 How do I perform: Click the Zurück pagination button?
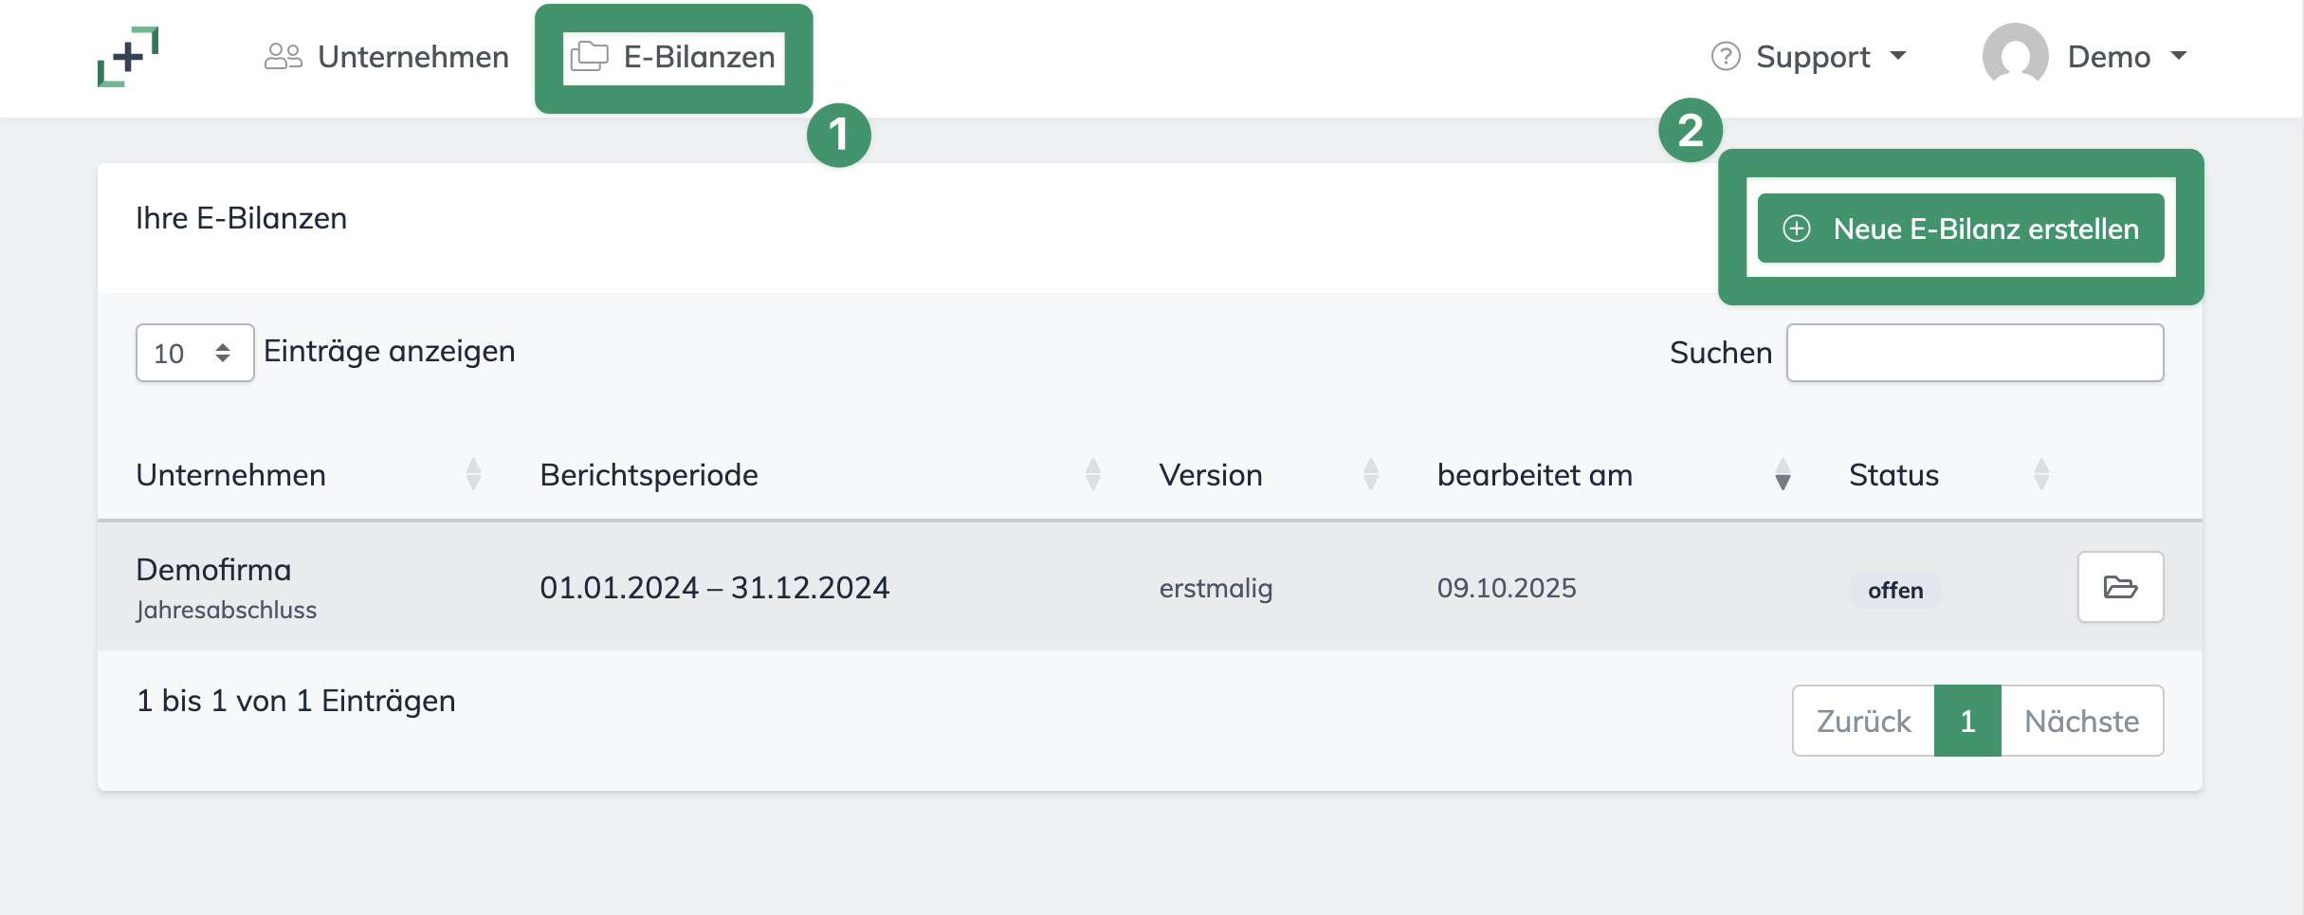click(x=1863, y=721)
